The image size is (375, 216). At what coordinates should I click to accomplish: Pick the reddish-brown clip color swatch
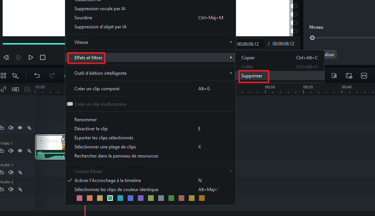tap(182, 198)
